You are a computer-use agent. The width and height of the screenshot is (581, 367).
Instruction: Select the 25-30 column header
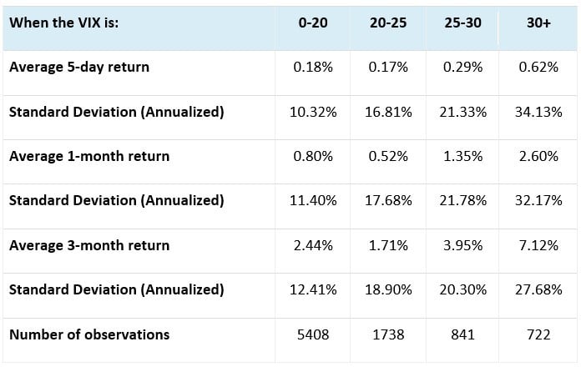pos(462,23)
